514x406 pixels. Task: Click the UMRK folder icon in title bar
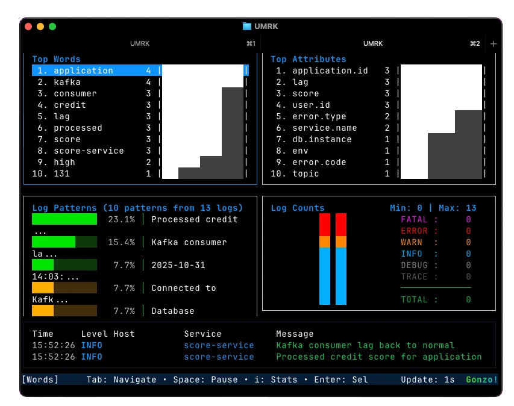(x=246, y=27)
